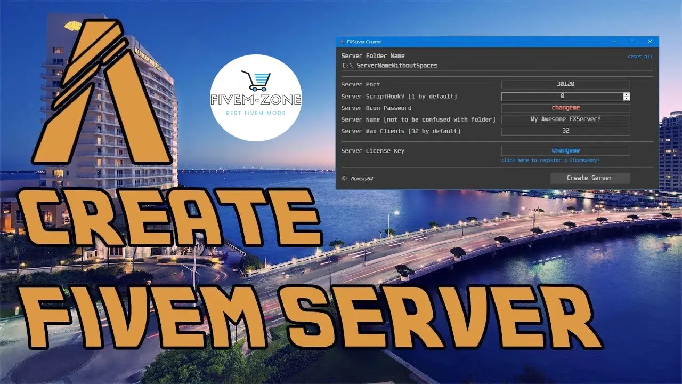Viewport: 682px width, 384px height.
Task: Minimize the FXServer Creator window
Action: (615, 42)
